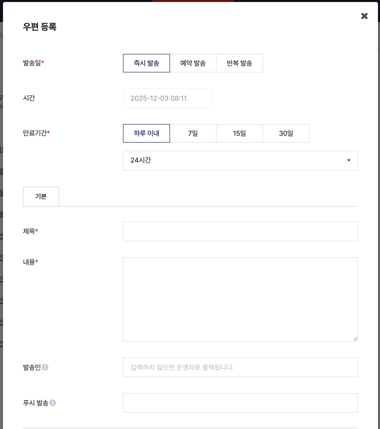Select 하루 이내 expiration period
380x429 pixels.
pyautogui.click(x=146, y=133)
